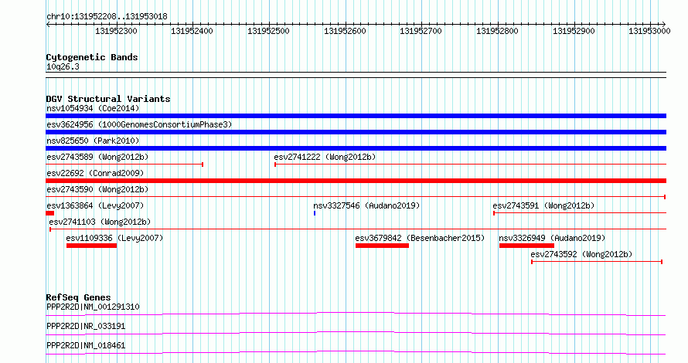Select the tiny blue nsv3327546 marker
Screen dimensions: 688x363
pos(315,213)
